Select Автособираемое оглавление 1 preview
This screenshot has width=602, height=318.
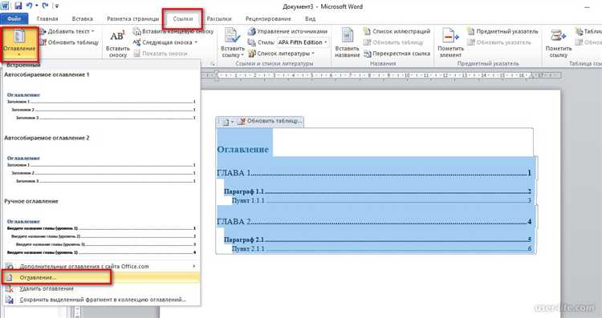pyautogui.click(x=101, y=107)
